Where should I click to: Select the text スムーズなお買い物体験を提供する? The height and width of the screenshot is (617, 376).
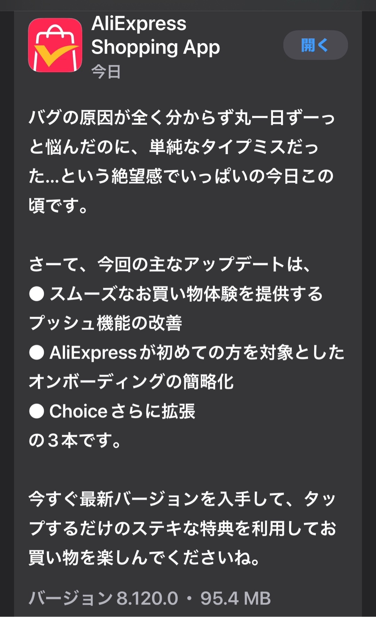[x=186, y=294]
